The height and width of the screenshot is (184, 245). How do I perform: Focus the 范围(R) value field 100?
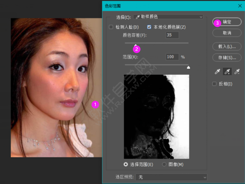(x=172, y=57)
